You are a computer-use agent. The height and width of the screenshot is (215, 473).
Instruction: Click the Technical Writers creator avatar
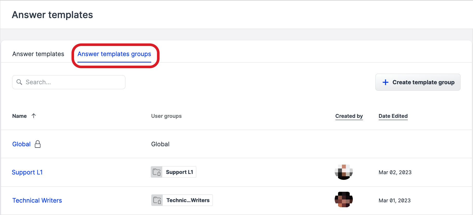(344, 199)
